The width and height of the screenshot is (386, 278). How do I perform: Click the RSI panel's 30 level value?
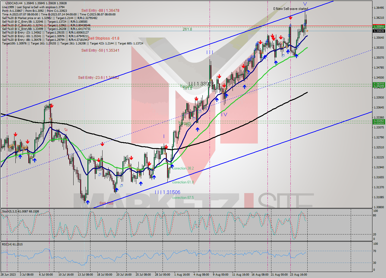[x=375, y=263]
